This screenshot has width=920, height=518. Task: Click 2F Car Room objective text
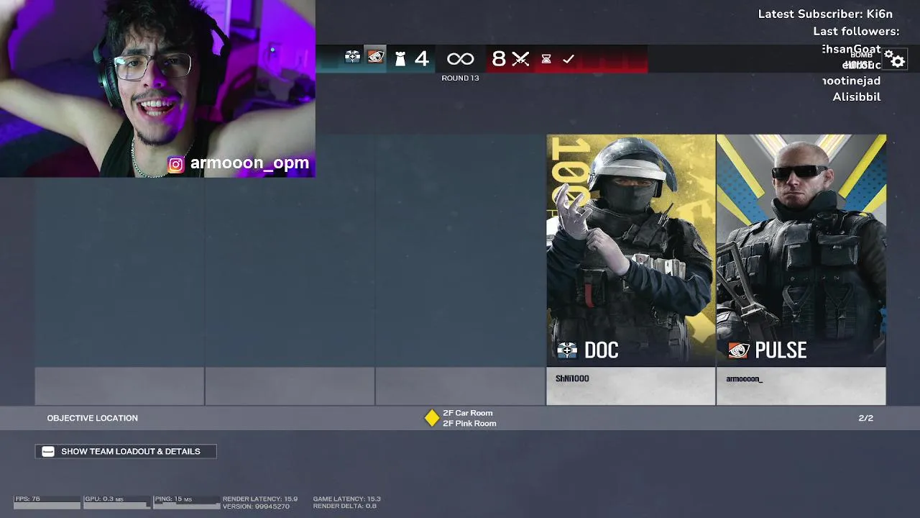pos(468,413)
